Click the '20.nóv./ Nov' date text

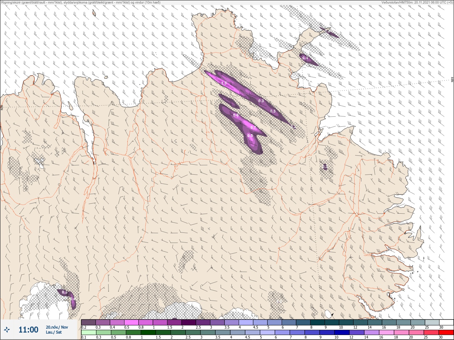click(x=57, y=327)
